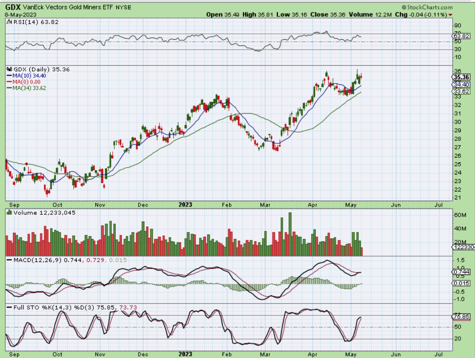Screen dimensions: 475x358
Task: Click the Chg -0.04 (-0.11%) value
Action: (421, 15)
